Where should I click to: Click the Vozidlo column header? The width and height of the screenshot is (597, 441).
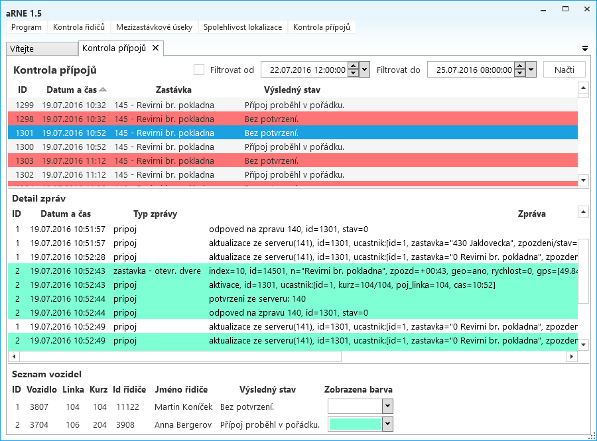(42, 390)
